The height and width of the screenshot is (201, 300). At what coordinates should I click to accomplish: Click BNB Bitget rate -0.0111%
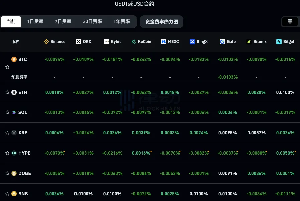(x=285, y=194)
